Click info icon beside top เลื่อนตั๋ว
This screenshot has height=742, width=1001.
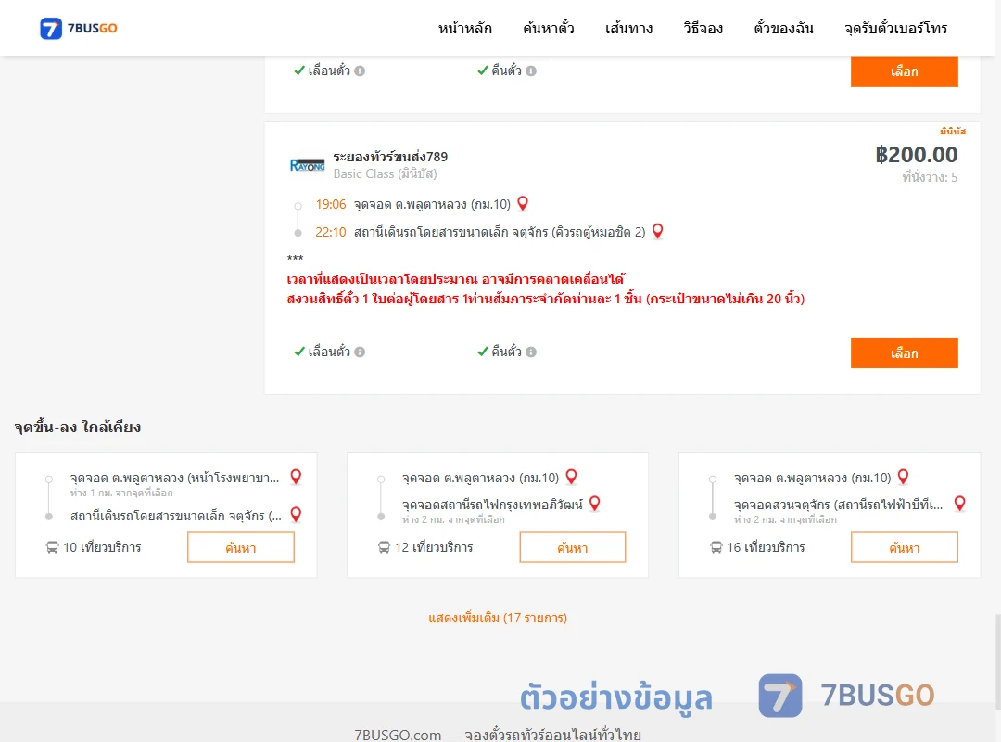click(360, 70)
